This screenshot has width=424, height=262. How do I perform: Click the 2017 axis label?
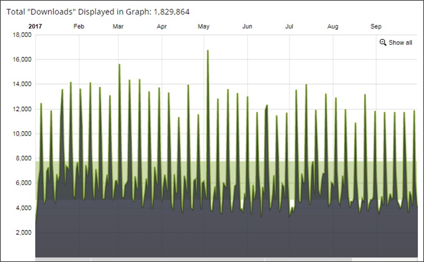(35, 26)
